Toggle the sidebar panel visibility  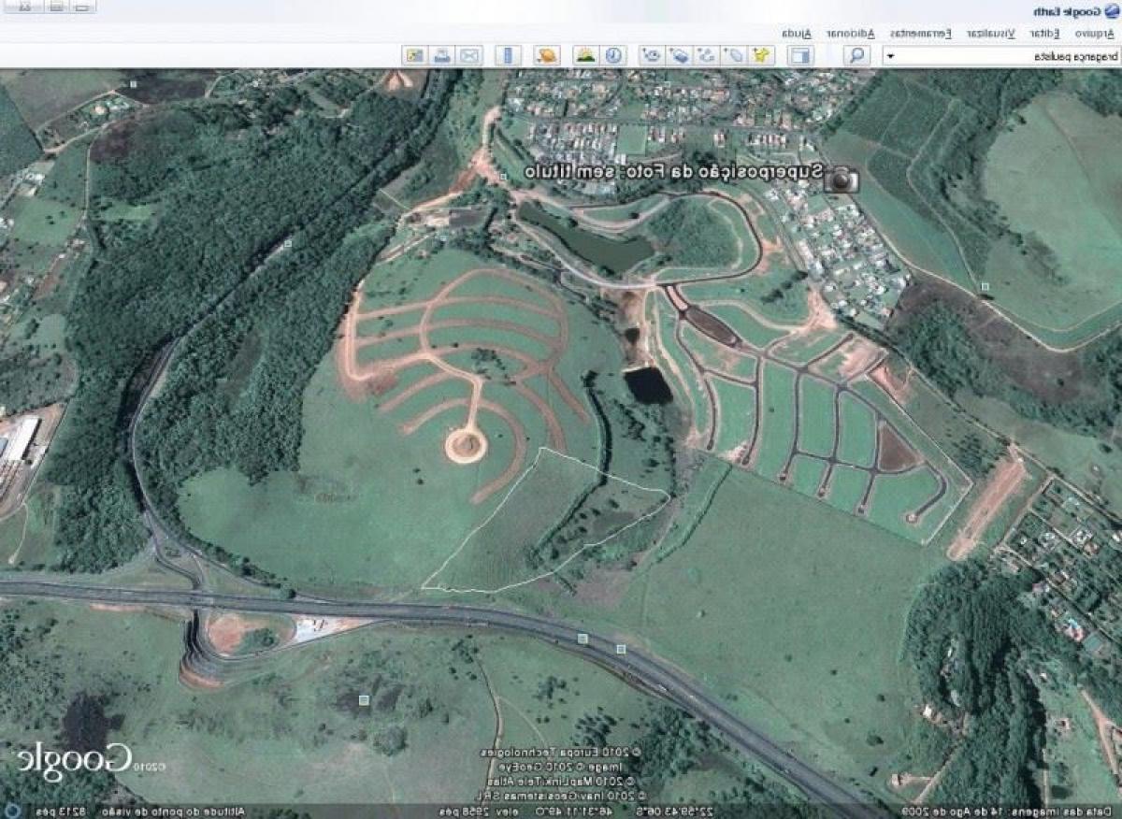pos(800,55)
